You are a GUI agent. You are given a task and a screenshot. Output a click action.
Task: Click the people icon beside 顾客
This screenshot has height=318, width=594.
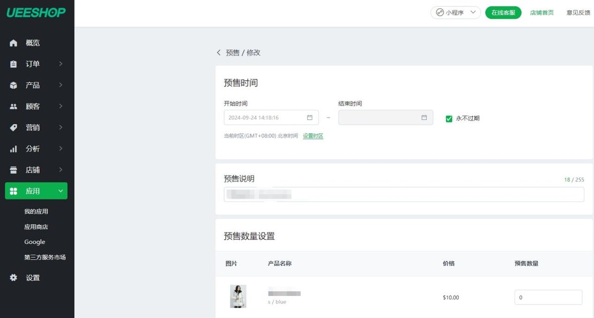(x=13, y=106)
